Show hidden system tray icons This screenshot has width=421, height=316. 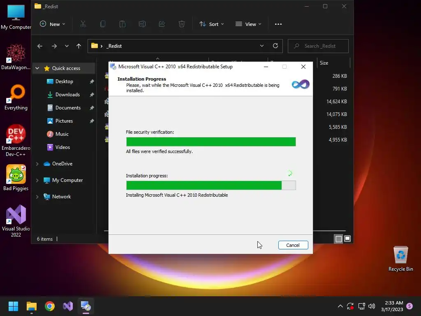point(340,306)
